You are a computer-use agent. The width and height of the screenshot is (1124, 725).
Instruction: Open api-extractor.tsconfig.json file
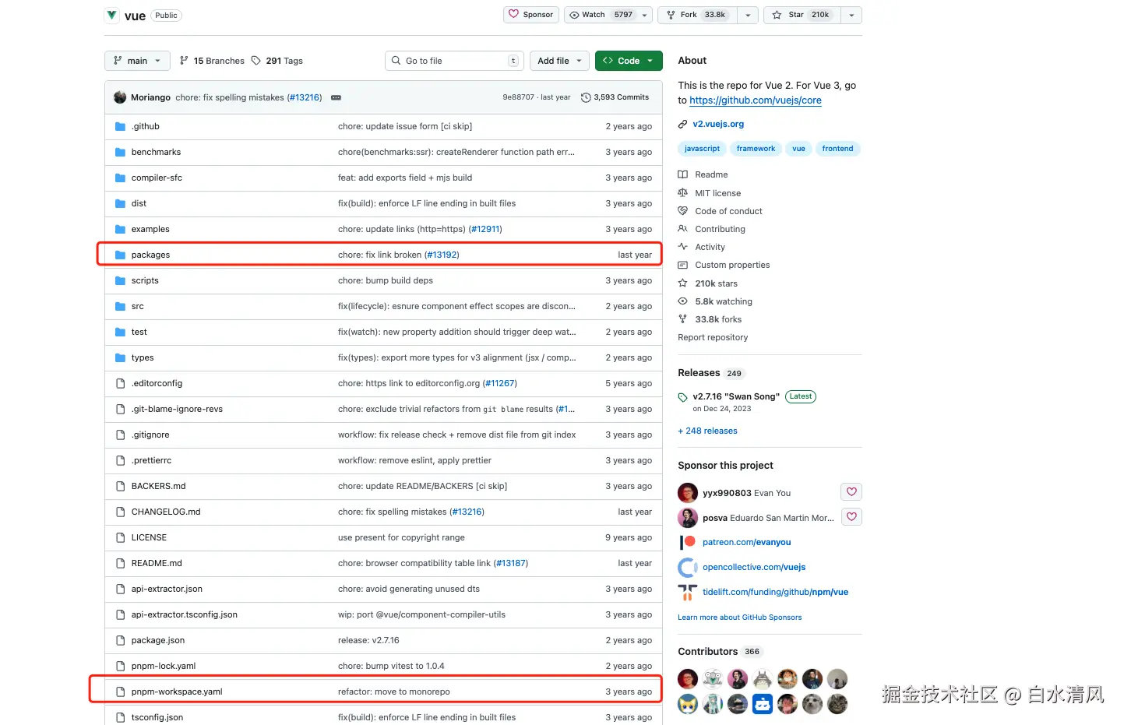pos(184,614)
